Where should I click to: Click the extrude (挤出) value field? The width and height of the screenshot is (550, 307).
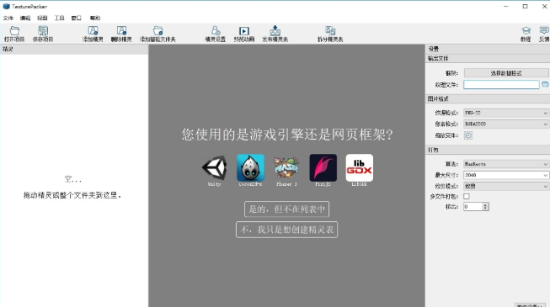(473, 207)
